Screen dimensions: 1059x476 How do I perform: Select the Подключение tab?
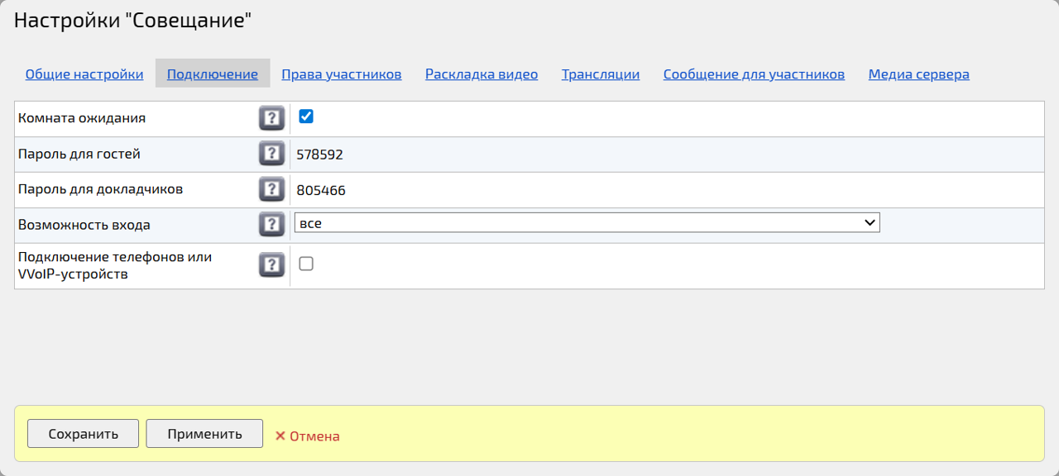pyautogui.click(x=213, y=74)
